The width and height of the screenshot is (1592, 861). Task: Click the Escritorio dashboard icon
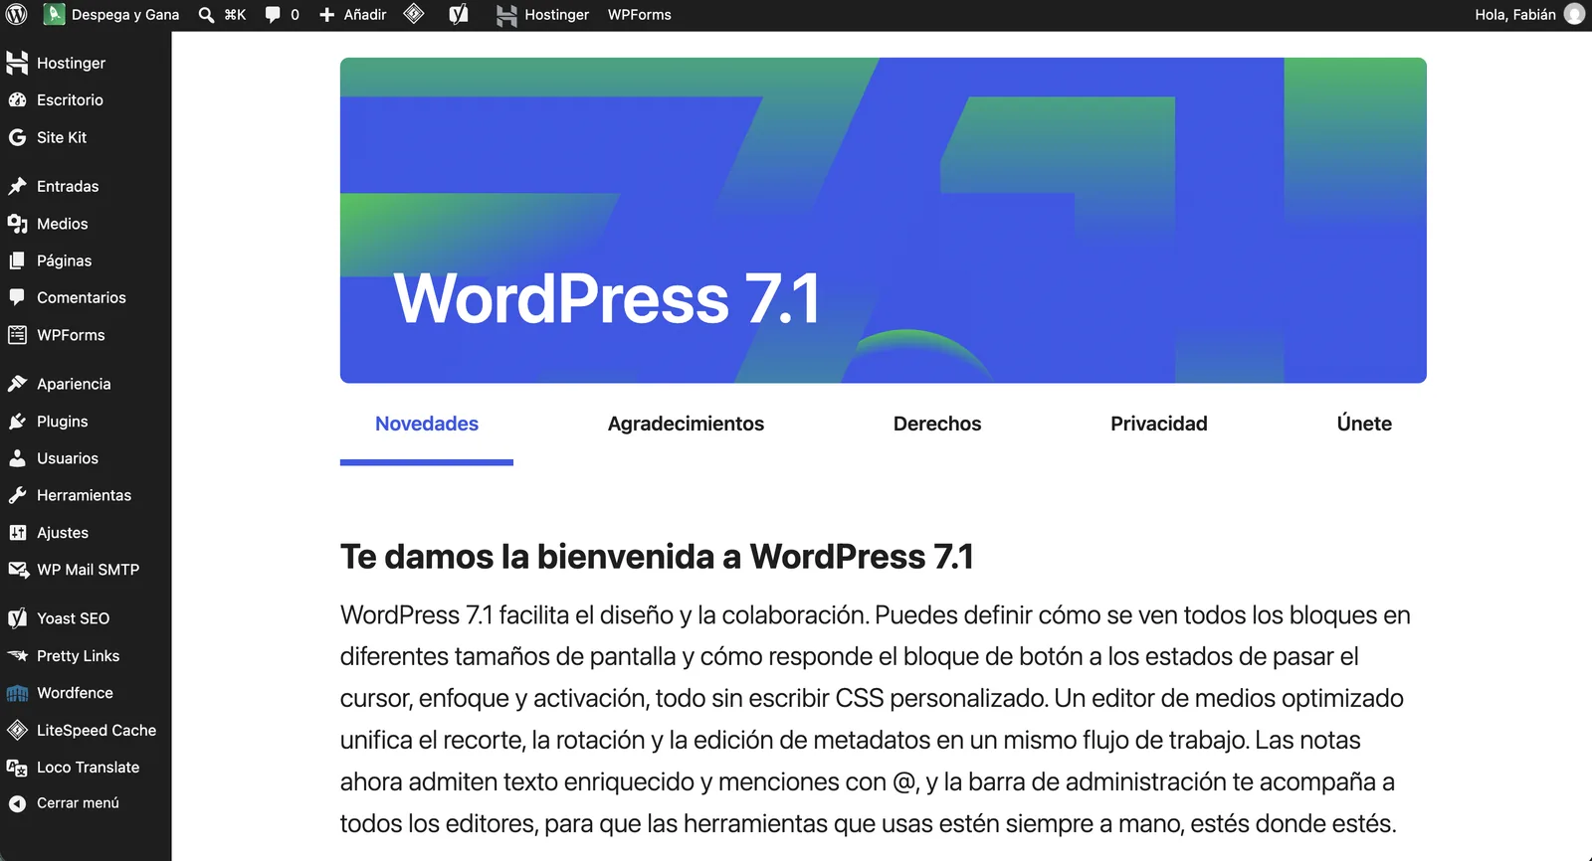17,100
